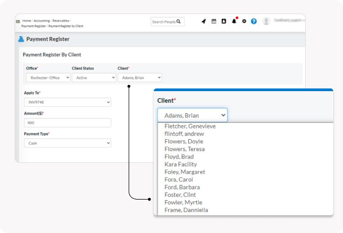Click the contacts book icon

(224, 22)
